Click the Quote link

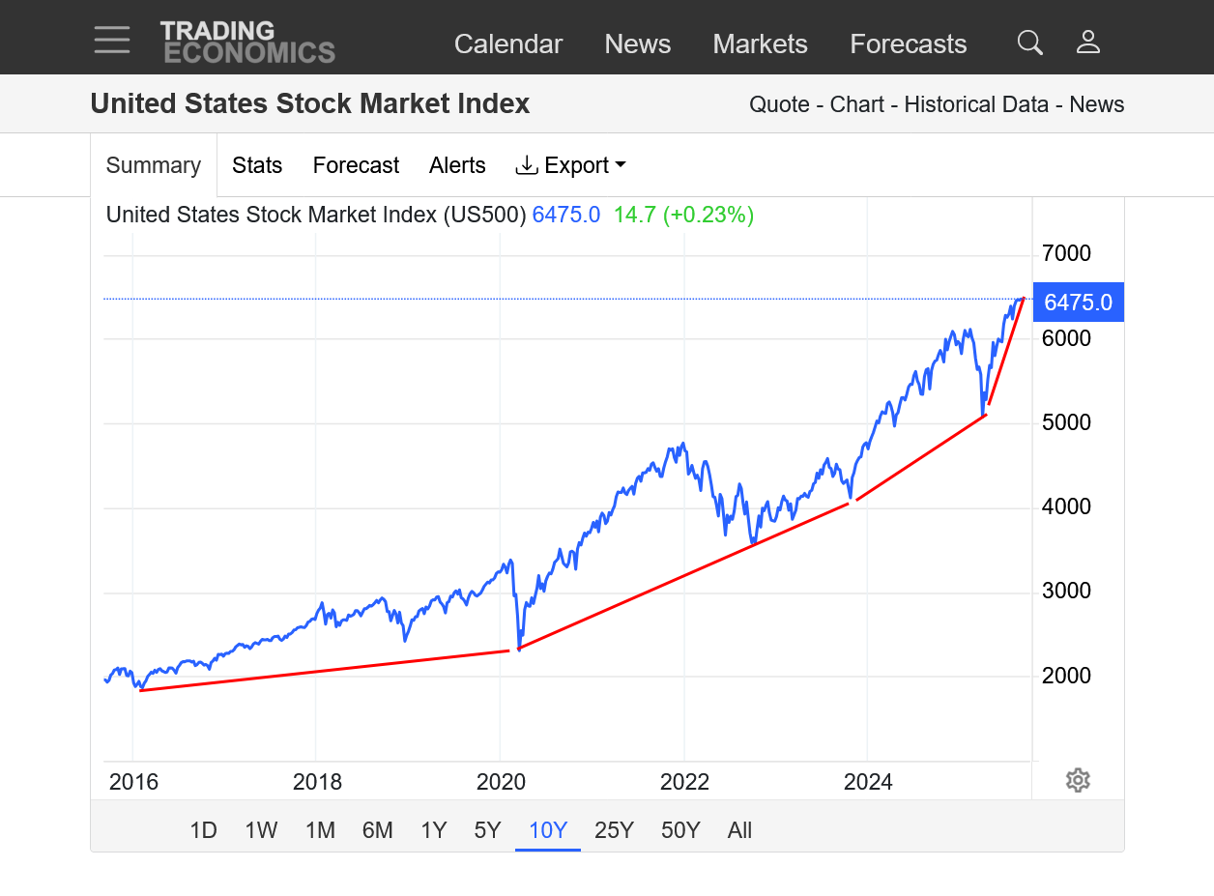(x=779, y=104)
